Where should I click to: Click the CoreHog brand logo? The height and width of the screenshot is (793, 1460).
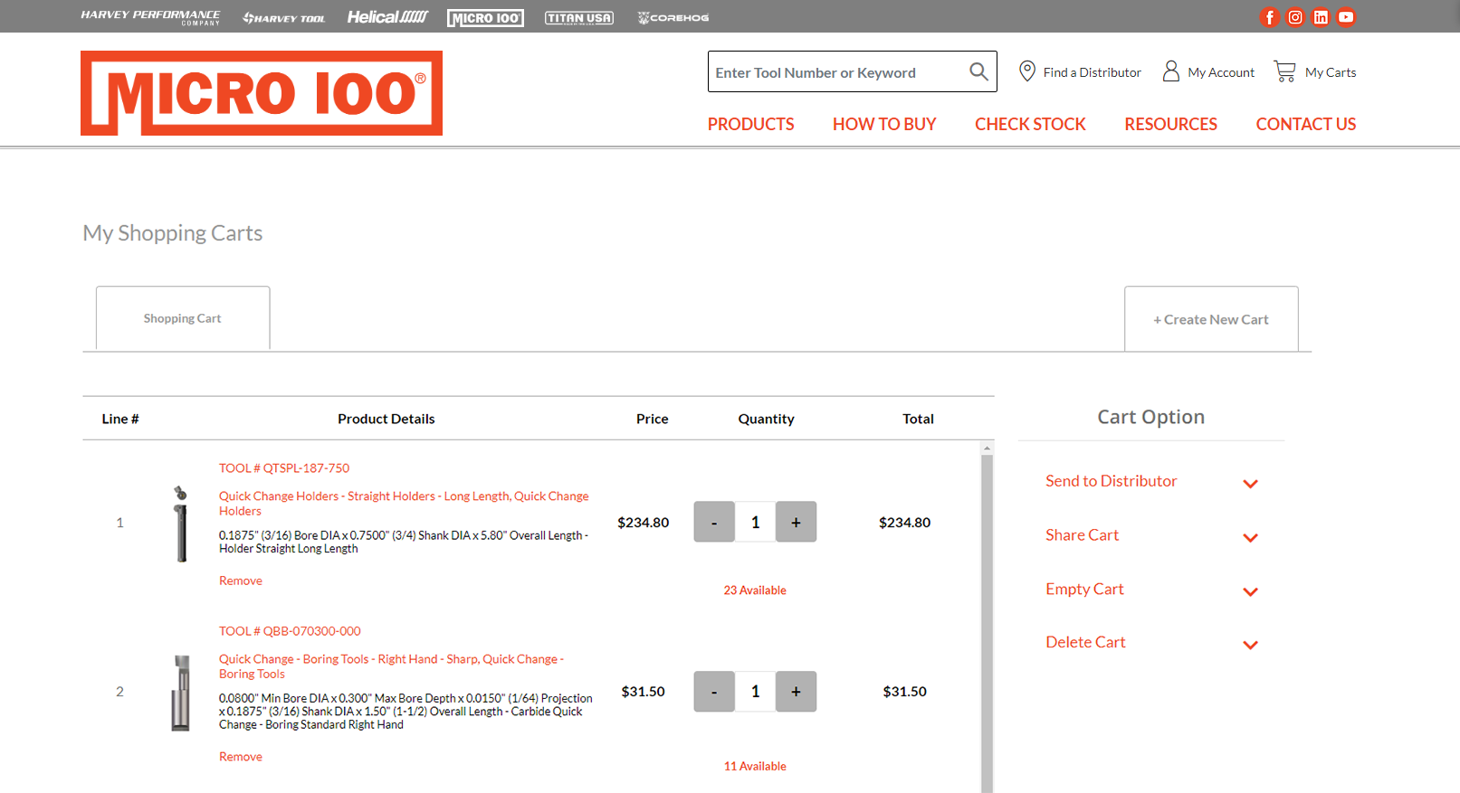pos(673,18)
